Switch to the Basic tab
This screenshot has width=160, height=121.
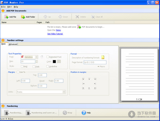click(3, 44)
